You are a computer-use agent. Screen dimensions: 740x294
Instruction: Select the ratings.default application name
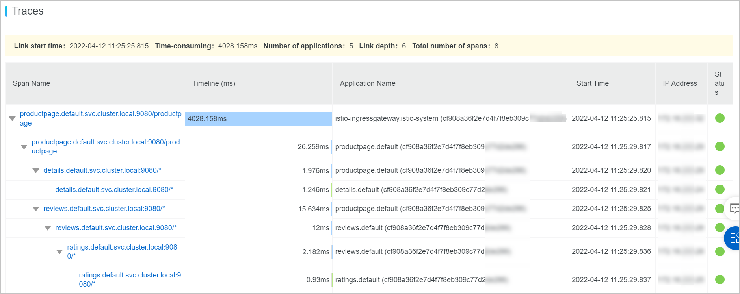pyautogui.click(x=421, y=280)
